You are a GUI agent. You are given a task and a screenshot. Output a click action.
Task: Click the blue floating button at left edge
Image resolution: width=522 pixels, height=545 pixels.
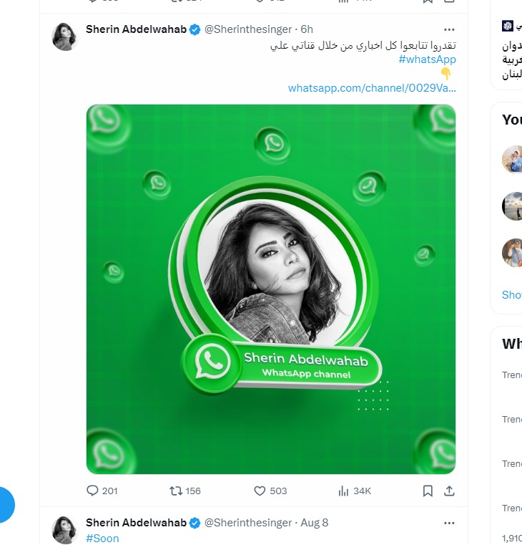coord(6,505)
